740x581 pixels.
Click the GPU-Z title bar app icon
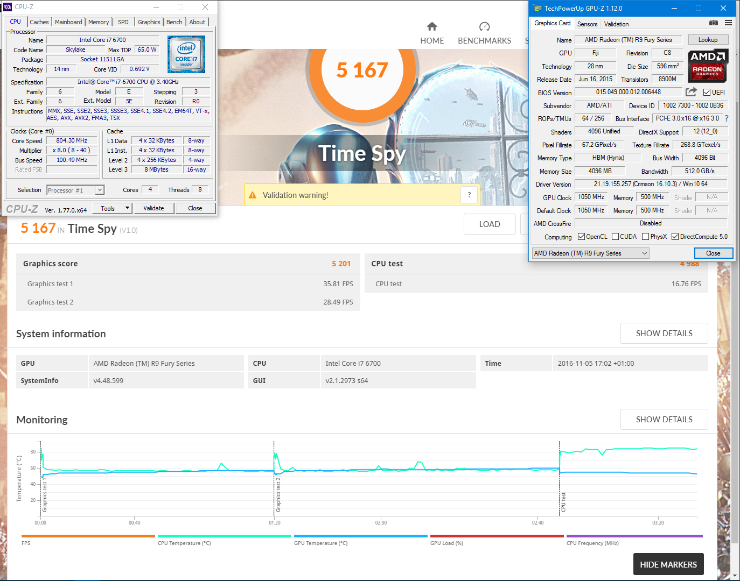tap(537, 8)
